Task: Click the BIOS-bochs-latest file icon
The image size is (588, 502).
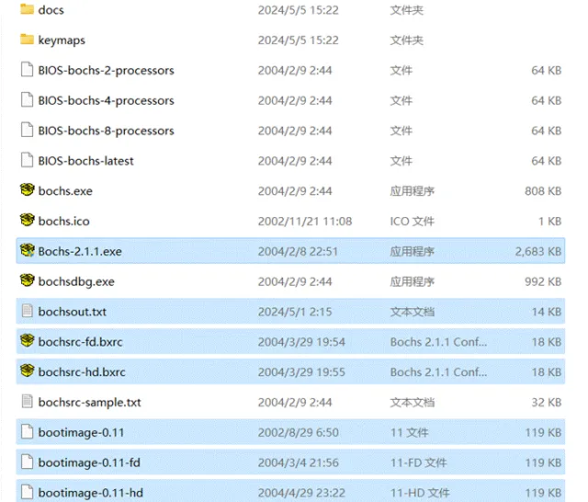Action: [x=27, y=160]
